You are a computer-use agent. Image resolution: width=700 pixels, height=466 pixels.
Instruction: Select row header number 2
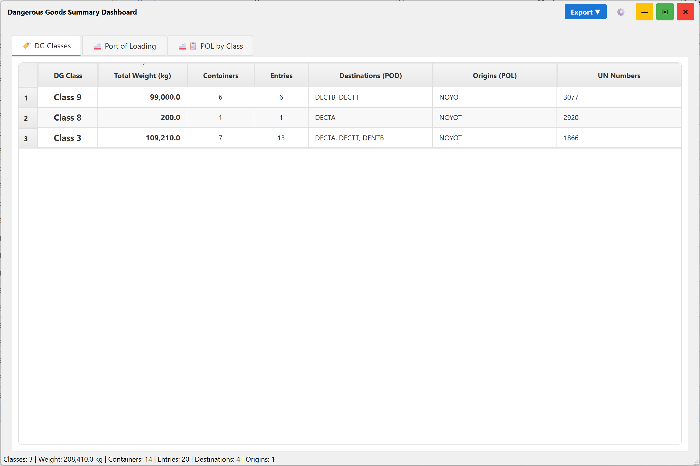pyautogui.click(x=28, y=118)
